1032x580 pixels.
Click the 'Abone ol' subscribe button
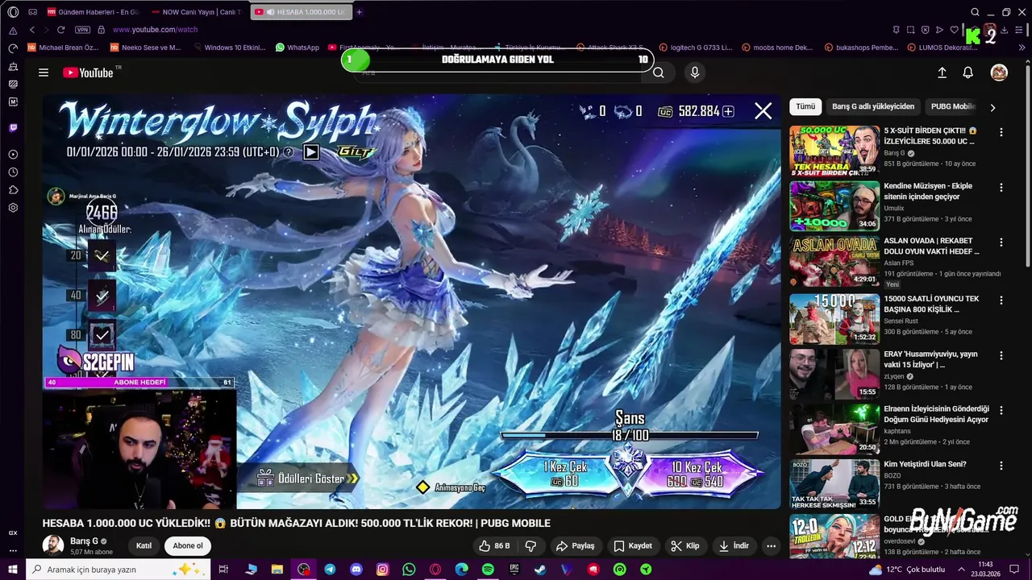[x=188, y=545]
